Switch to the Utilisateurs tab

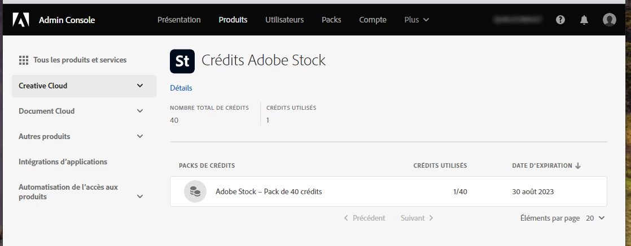point(284,20)
